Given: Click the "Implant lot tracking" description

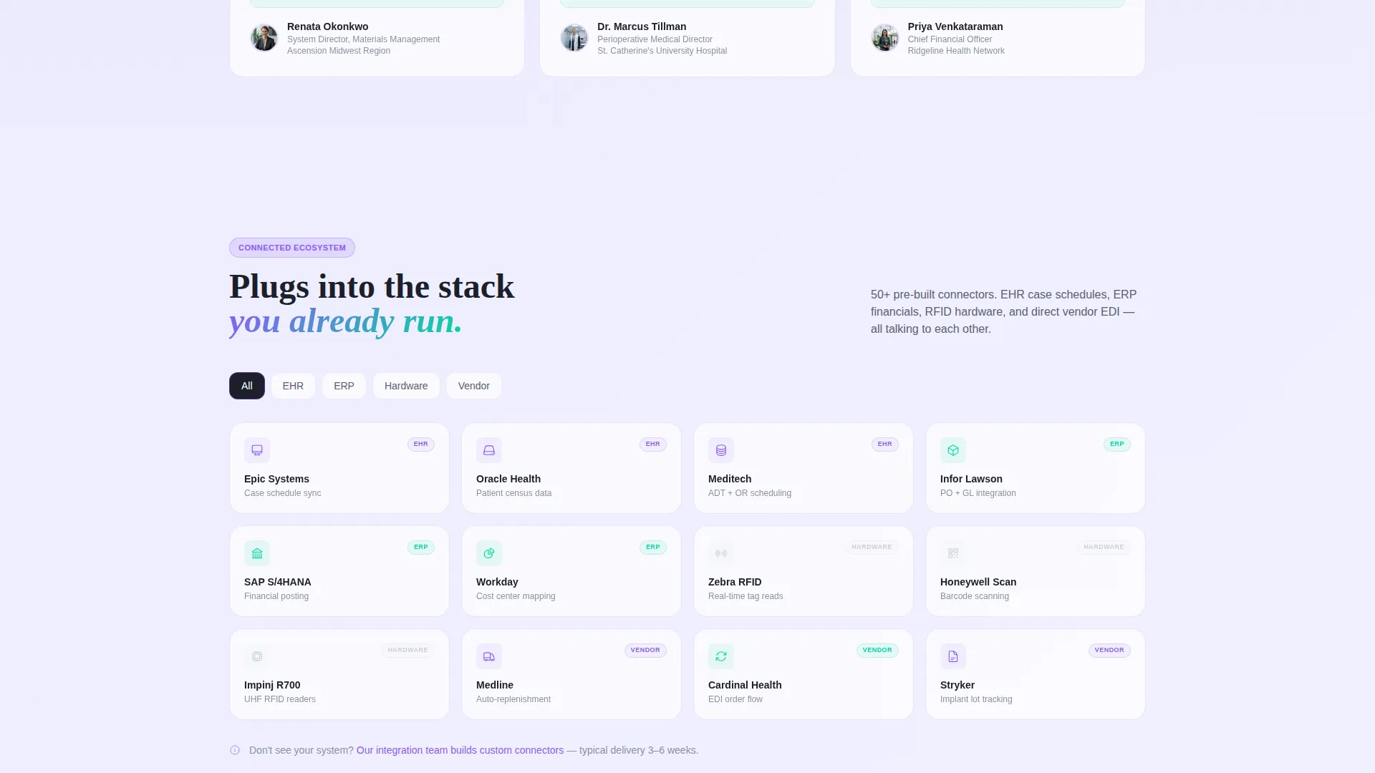Looking at the screenshot, I should click(x=976, y=699).
